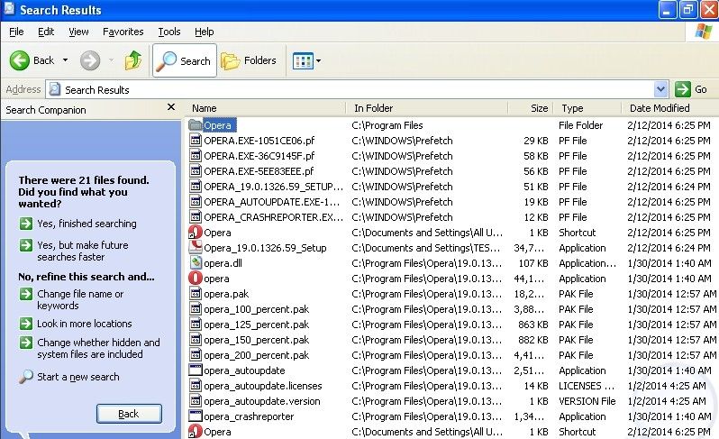Click the '863 KB' size cell

point(532,325)
